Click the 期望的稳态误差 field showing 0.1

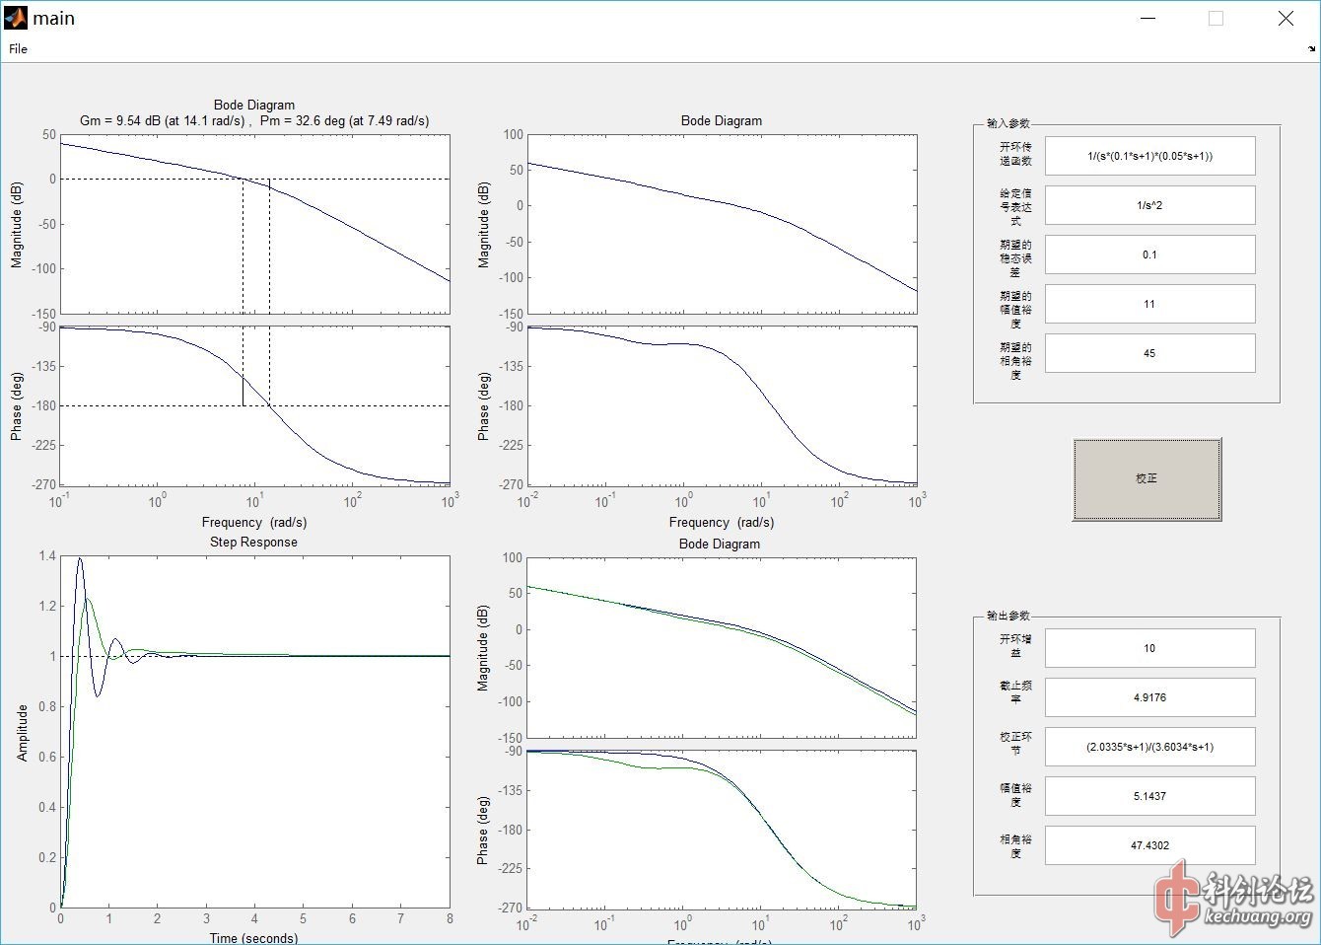pos(1149,254)
